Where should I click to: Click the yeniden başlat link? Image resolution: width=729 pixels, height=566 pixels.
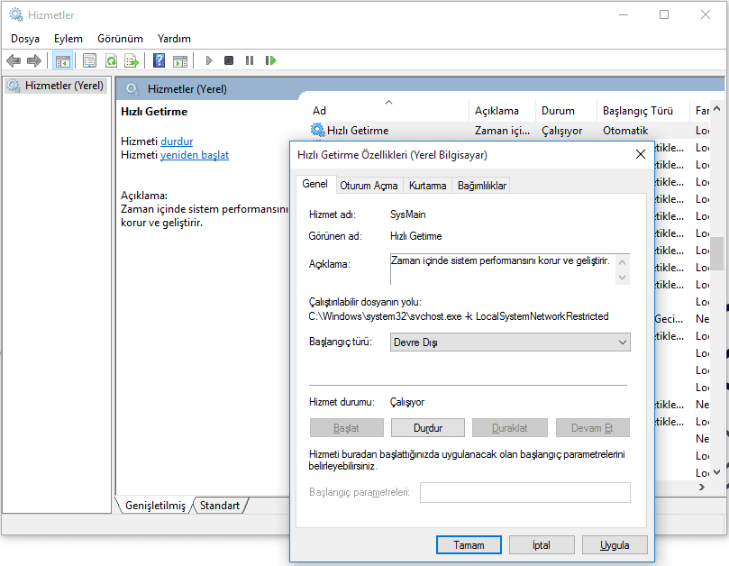[x=195, y=155]
